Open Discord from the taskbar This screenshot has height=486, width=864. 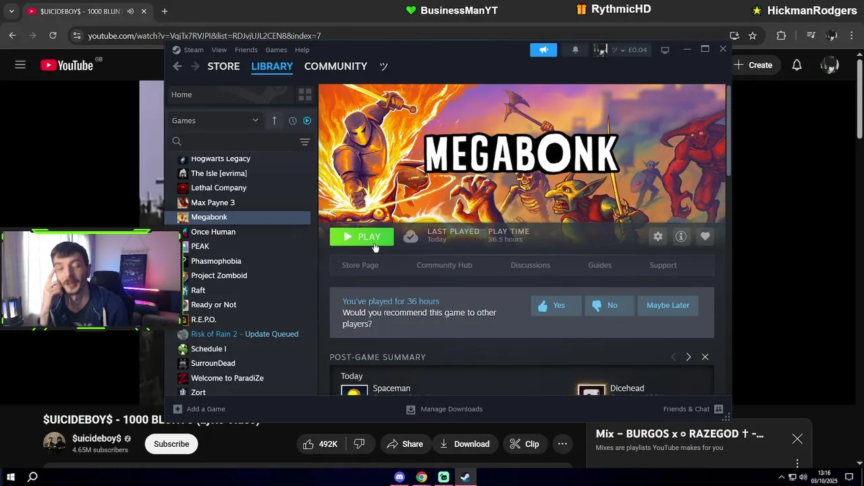(400, 477)
